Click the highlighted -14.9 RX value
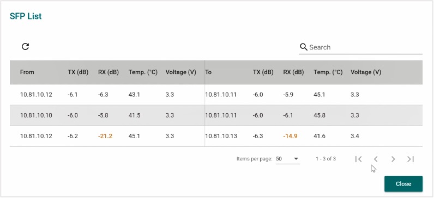Image resolution: width=434 pixels, height=198 pixels. point(290,136)
